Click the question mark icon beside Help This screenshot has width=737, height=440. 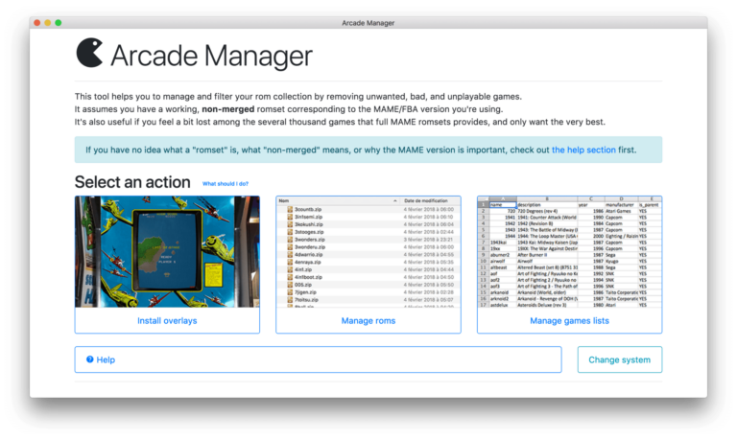pos(89,359)
